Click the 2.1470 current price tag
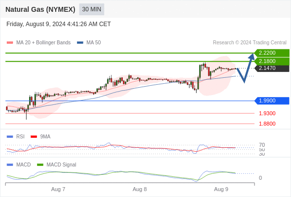This screenshot has width=291, height=197. (x=272, y=68)
